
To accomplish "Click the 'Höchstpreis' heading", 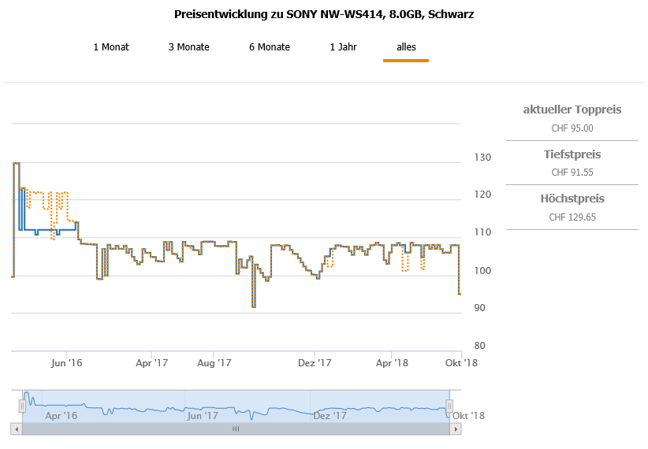I will [572, 199].
